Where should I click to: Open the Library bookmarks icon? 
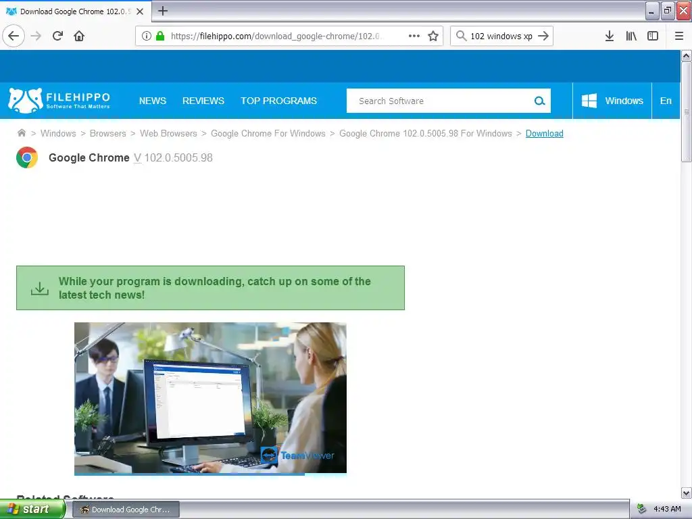tap(631, 36)
